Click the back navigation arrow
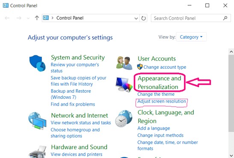Viewport: 234px width, 158px height. (x=7, y=18)
